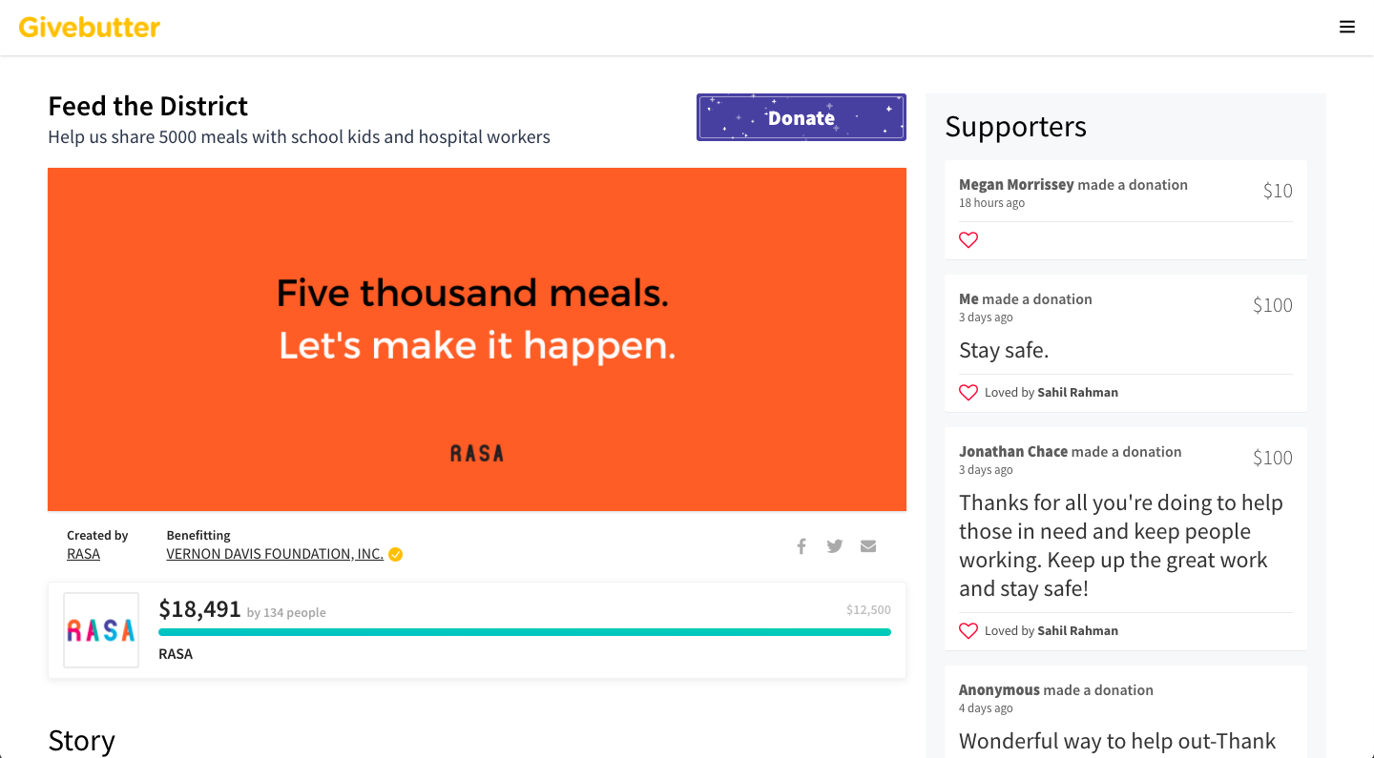The image size is (1374, 758).
Task: Love Megan Morrissey's donation with heart
Action: click(968, 240)
